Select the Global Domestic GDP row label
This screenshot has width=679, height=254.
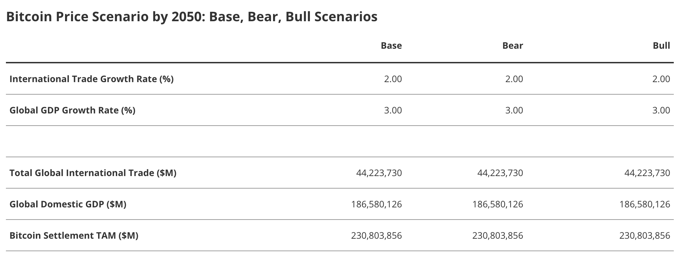click(68, 204)
